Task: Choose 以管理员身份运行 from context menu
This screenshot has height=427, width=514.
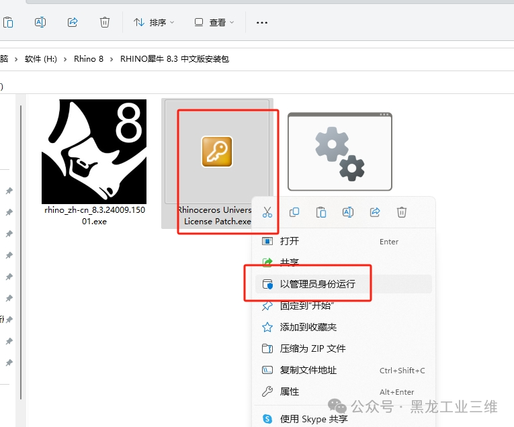Action: pyautogui.click(x=343, y=284)
